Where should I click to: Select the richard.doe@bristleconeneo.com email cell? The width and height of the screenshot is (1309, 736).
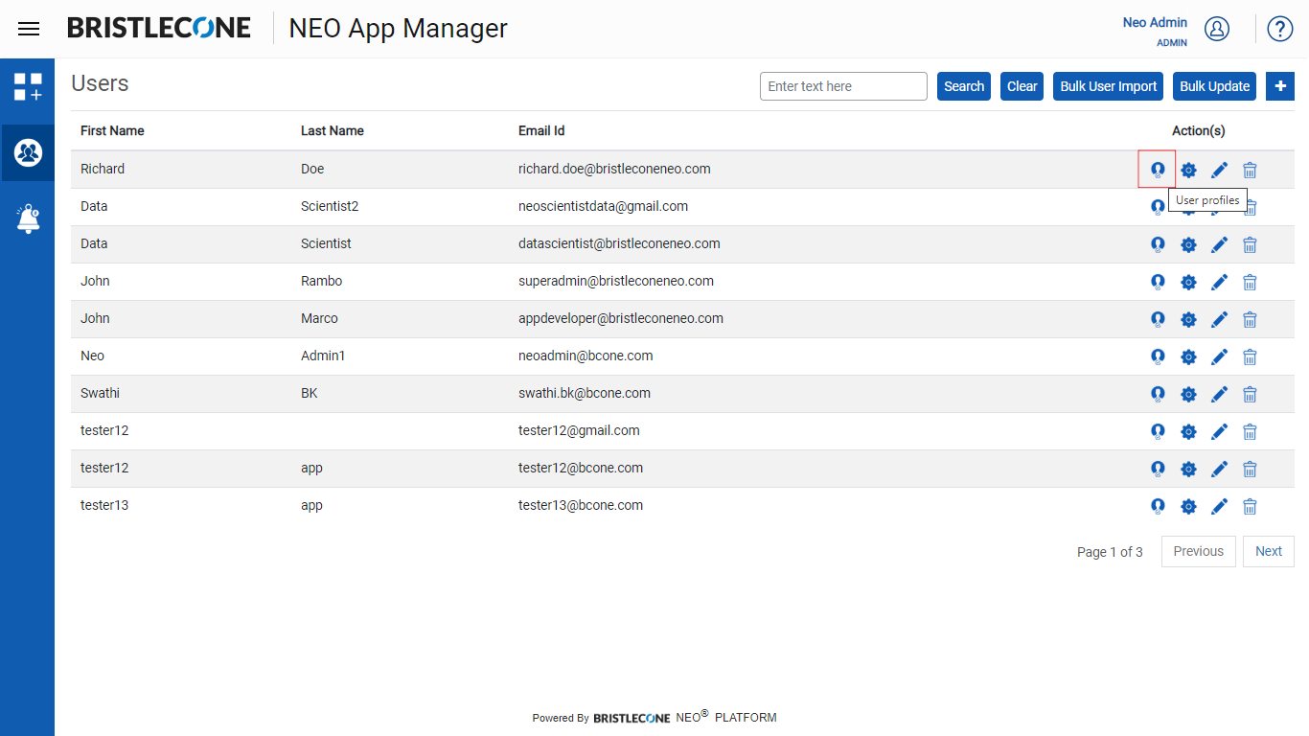[614, 169]
